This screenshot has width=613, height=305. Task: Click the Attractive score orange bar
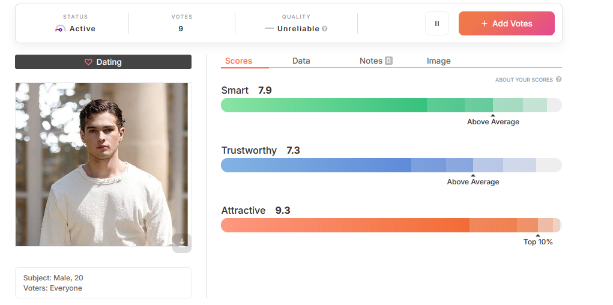pos(391,225)
